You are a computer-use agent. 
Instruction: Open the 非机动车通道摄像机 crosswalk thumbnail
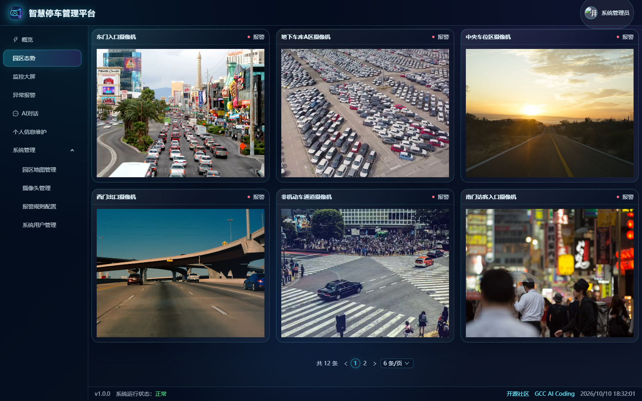point(365,273)
